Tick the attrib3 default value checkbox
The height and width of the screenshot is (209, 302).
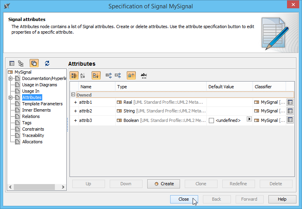[212, 120]
